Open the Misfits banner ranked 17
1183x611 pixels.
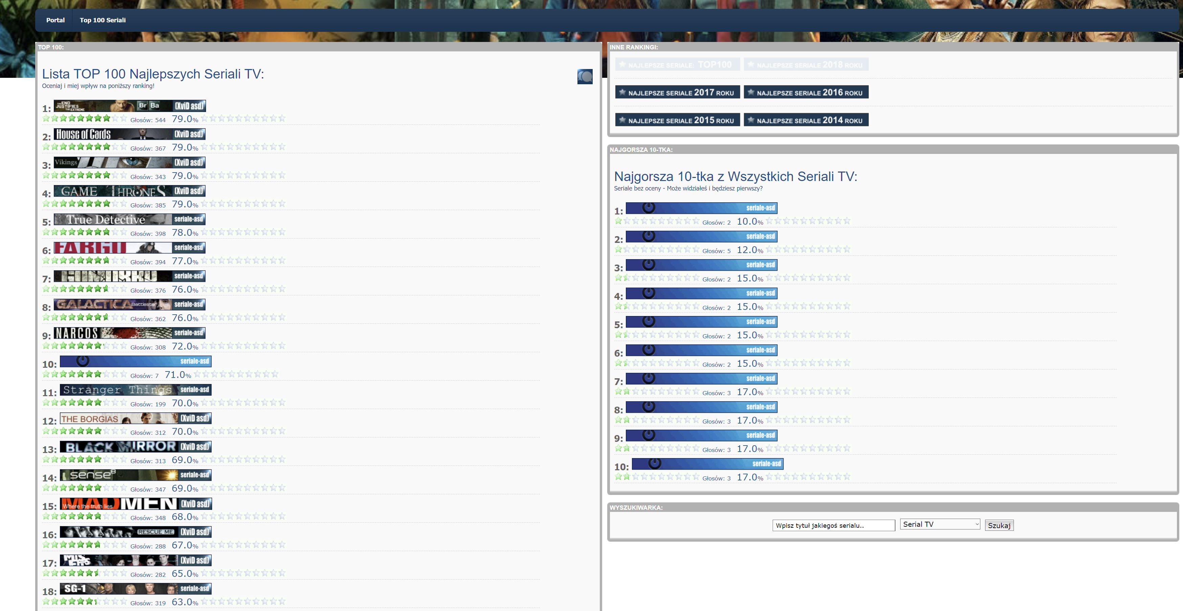pos(135,561)
